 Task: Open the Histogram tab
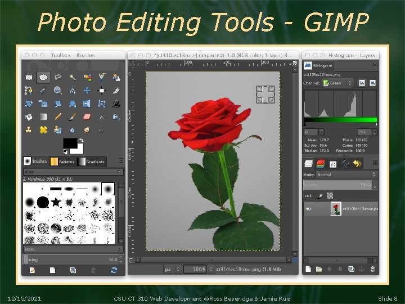[x=318, y=66]
